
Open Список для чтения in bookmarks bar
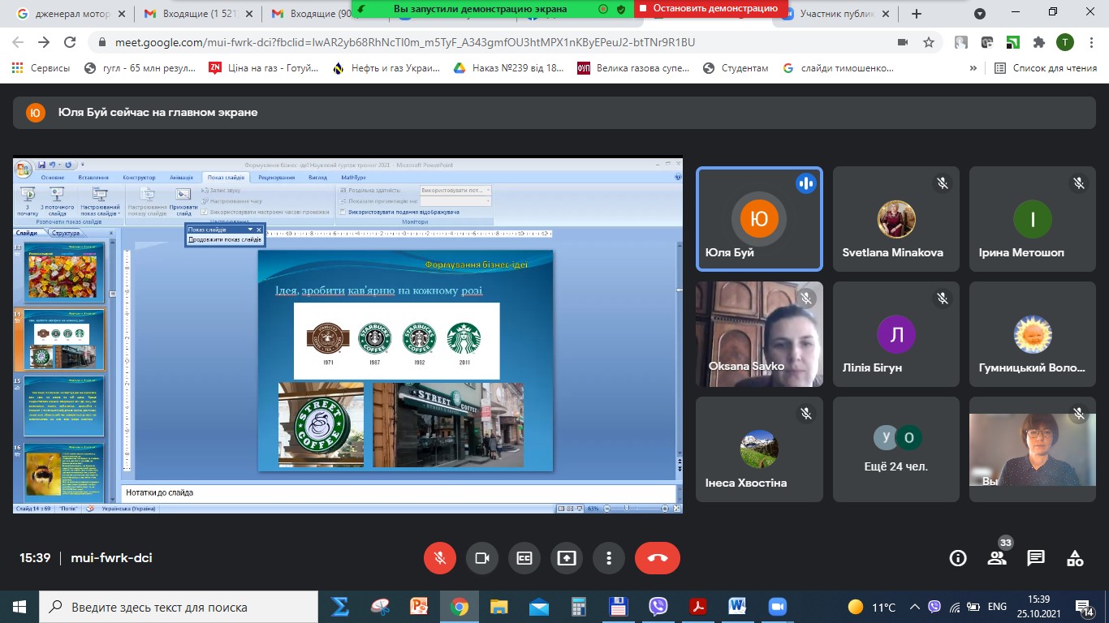[x=1045, y=68]
